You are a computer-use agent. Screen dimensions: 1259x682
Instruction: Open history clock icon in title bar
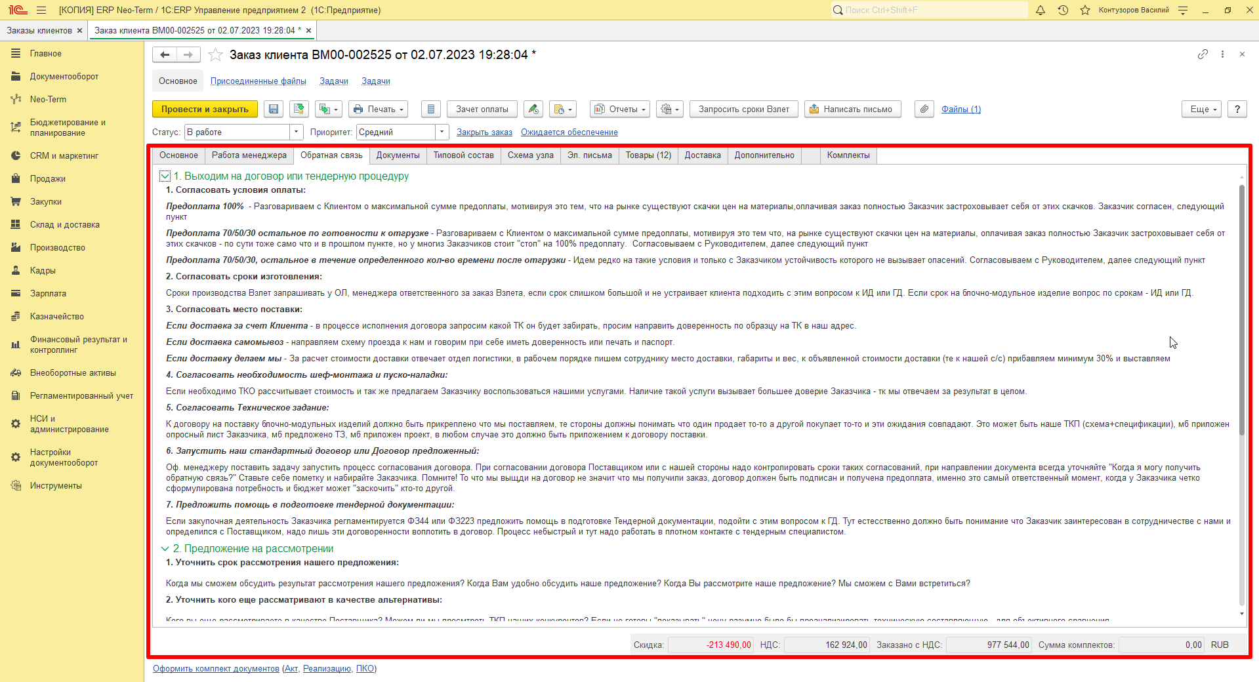pyautogui.click(x=1063, y=10)
